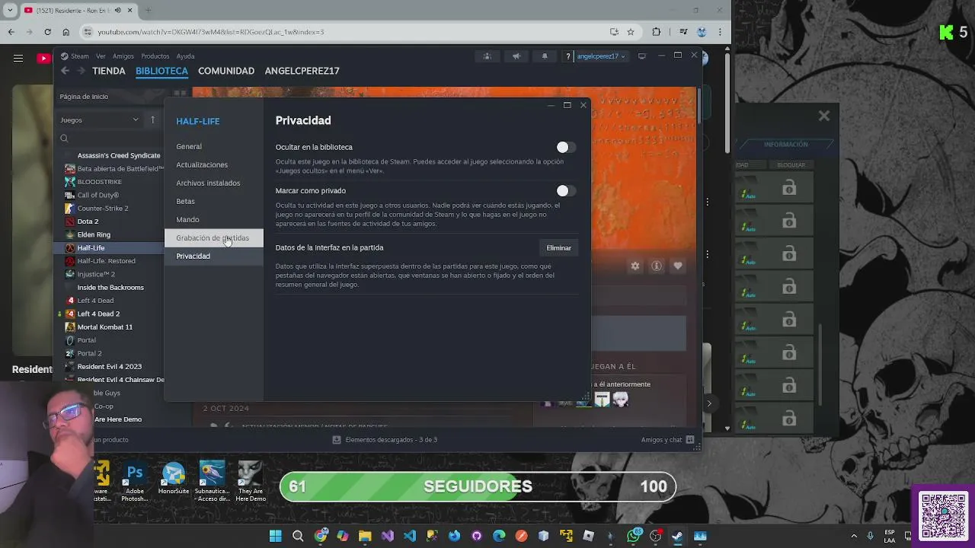
Task: Open the Amigos menu in Steam
Action: (x=123, y=56)
